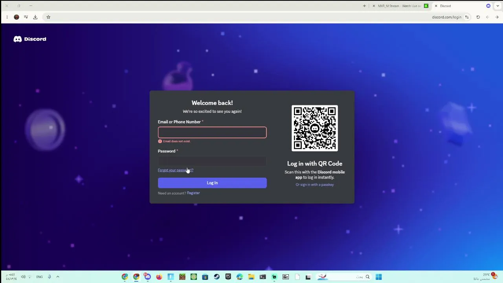Open the Discord app in the taskbar
Screen dimensions: 503x283
[x=147, y=277]
